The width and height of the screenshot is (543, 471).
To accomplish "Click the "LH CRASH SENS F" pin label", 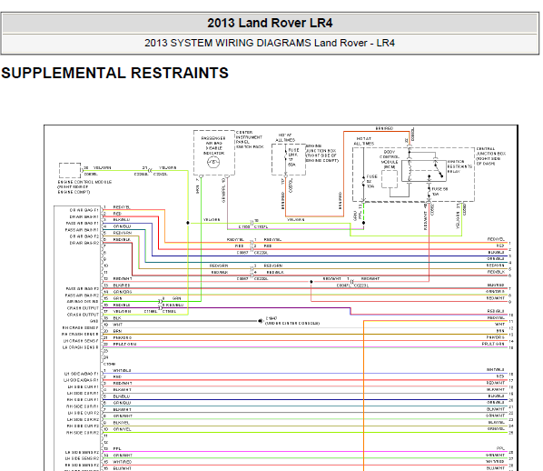I will [81, 341].
